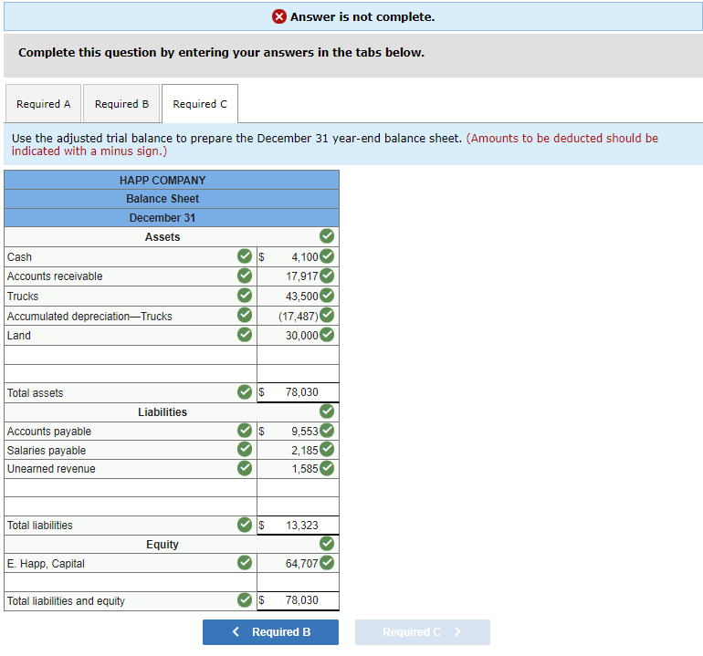Viewport: 703px width, 656px height.
Task: Click the checkmark after 64,707 amount
Action: (x=327, y=562)
